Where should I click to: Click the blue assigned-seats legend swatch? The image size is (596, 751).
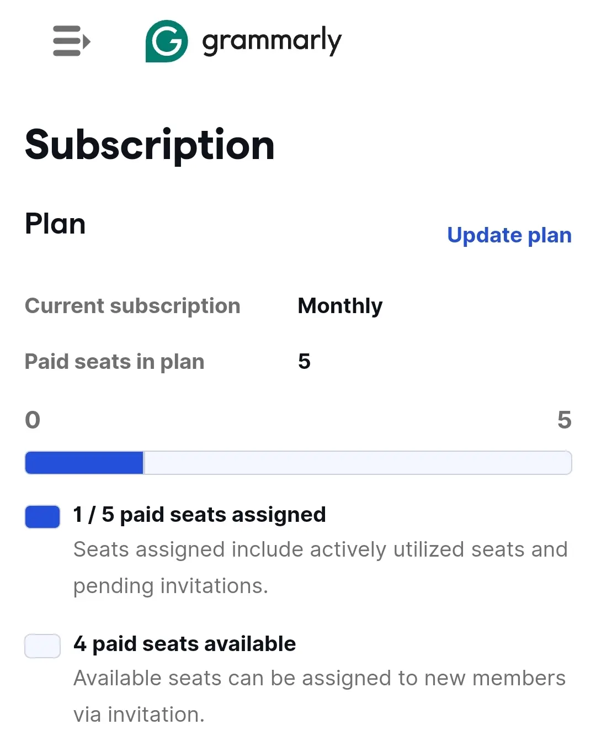[x=42, y=517]
